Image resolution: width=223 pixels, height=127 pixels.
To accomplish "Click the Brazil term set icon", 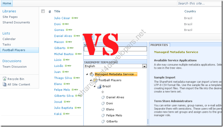I will (99, 86).
